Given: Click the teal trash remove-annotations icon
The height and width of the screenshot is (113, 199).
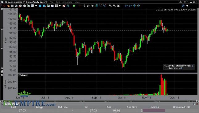Looking at the screenshot, I should coord(96,6).
